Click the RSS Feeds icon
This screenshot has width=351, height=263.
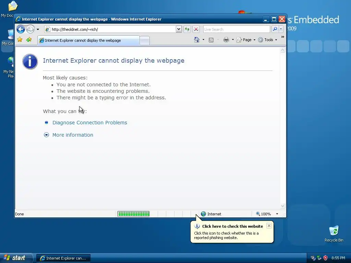point(211,40)
